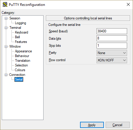Click the Stop bits field
Screen dimensions: 133x130
112,46
